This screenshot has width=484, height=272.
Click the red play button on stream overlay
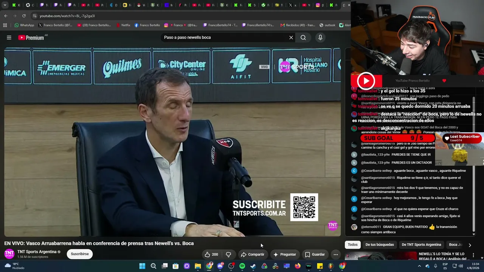(x=366, y=81)
